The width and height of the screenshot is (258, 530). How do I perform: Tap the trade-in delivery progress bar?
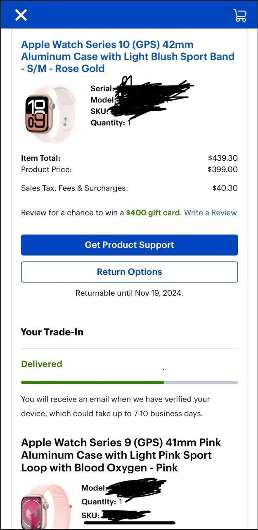pos(129,382)
